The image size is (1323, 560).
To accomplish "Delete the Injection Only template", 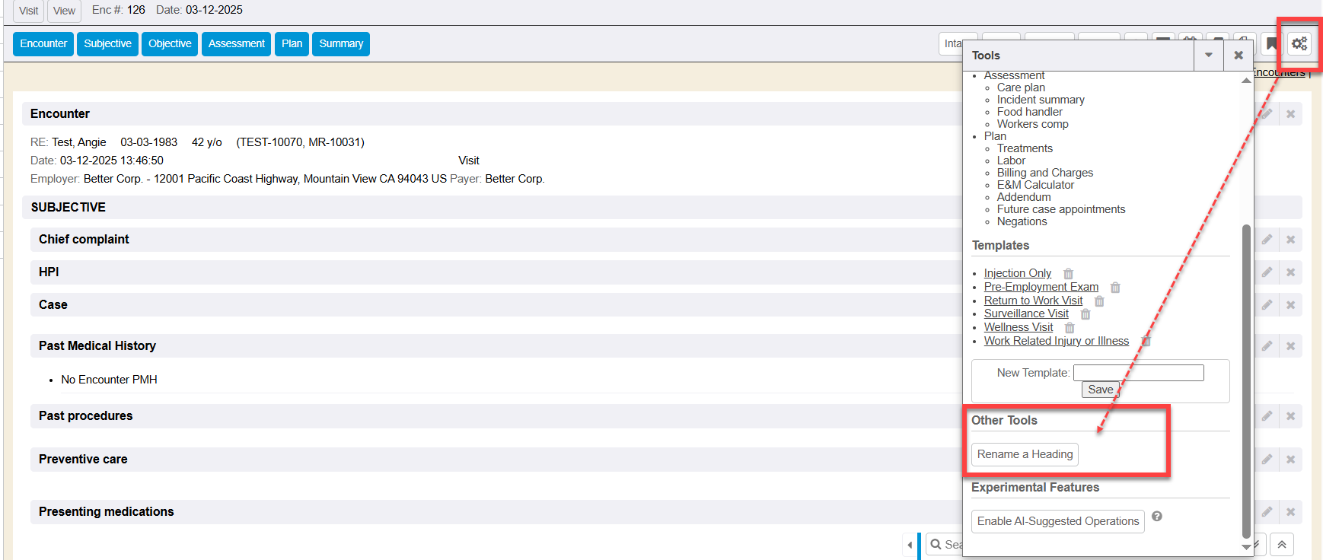I will [x=1068, y=274].
